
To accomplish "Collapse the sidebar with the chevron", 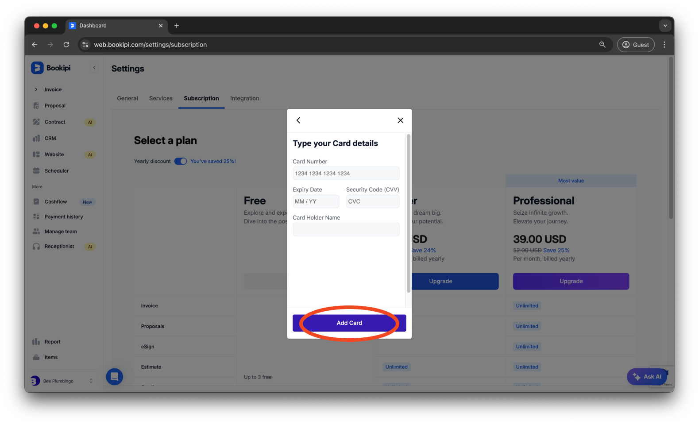I will (x=94, y=68).
